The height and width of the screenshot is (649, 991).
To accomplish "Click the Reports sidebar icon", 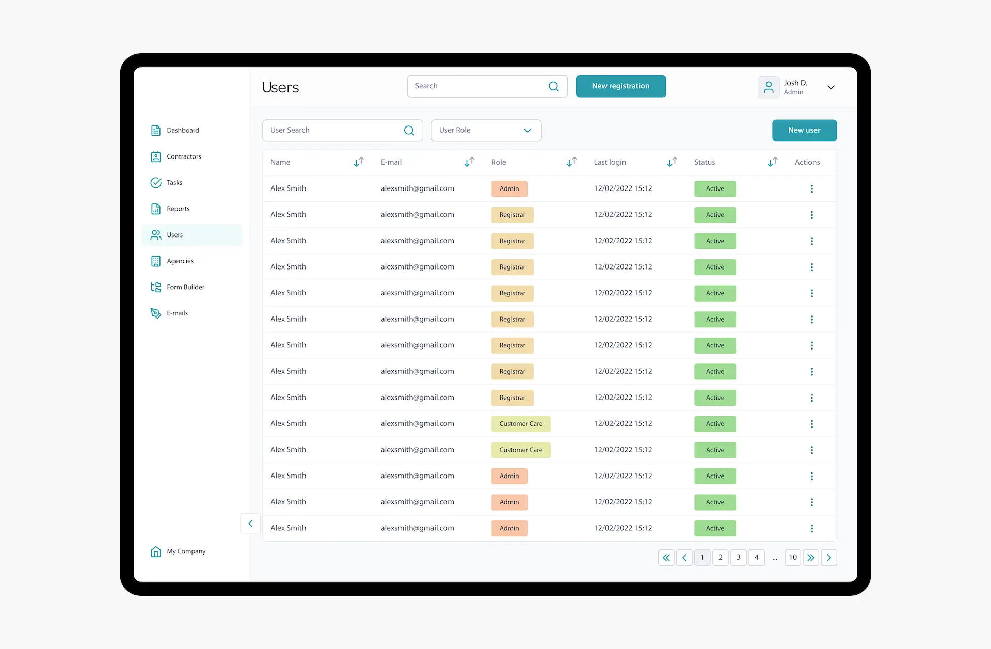I will tap(156, 209).
